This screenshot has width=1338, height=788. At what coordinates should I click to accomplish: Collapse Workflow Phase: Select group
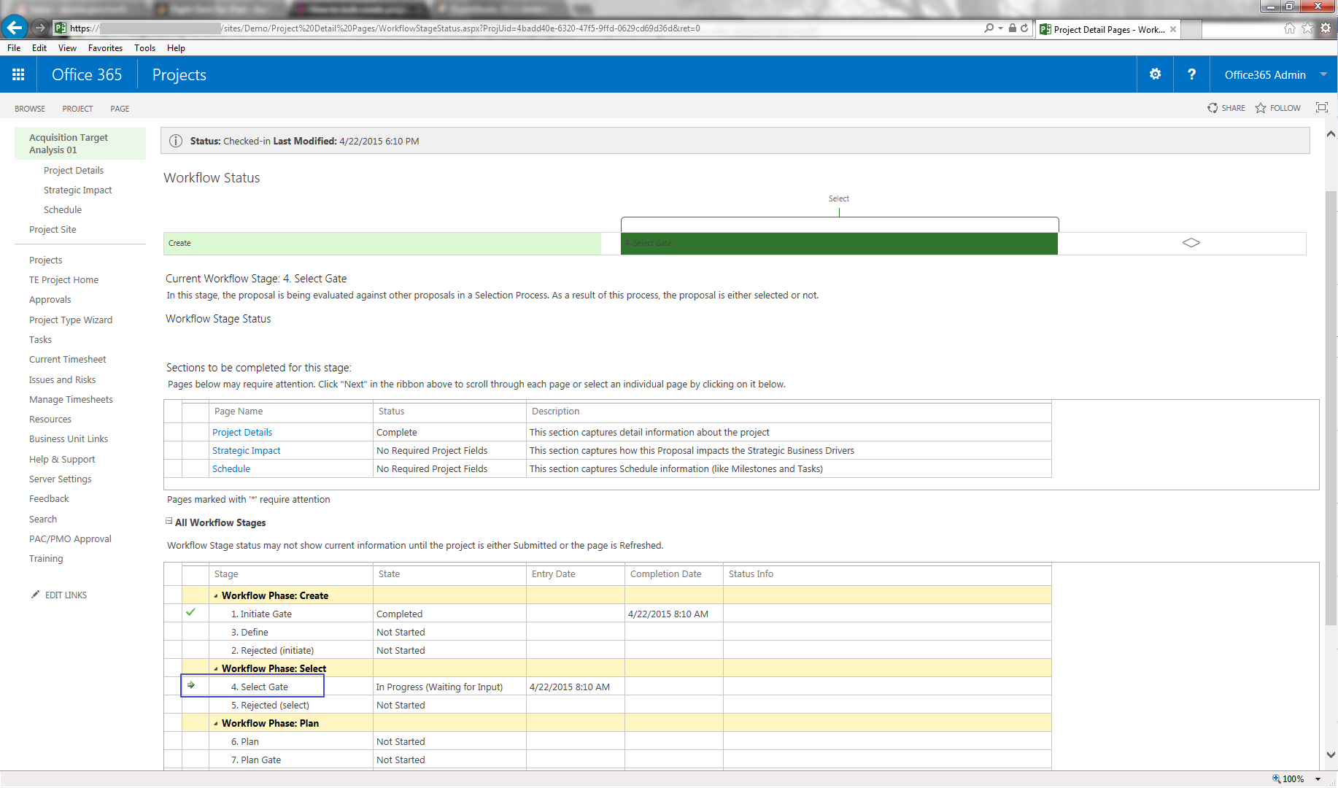(216, 669)
